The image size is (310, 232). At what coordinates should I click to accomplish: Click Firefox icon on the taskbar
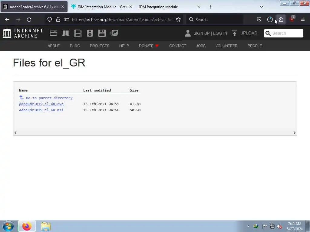pyautogui.click(x=27, y=226)
